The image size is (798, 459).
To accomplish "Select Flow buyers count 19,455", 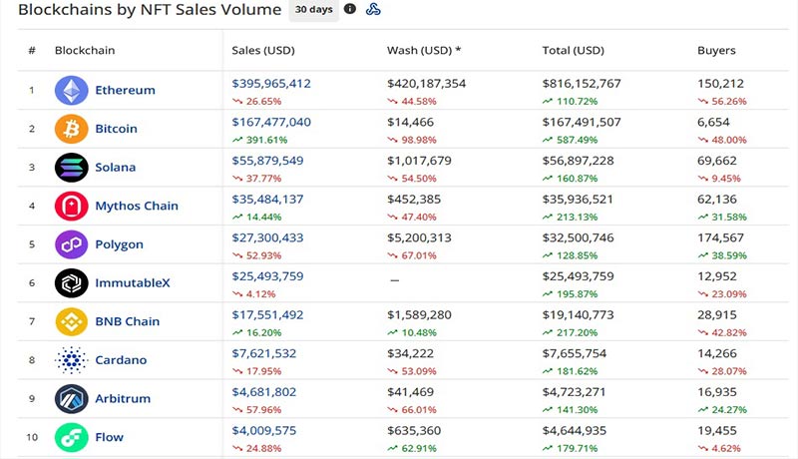I will [x=717, y=430].
